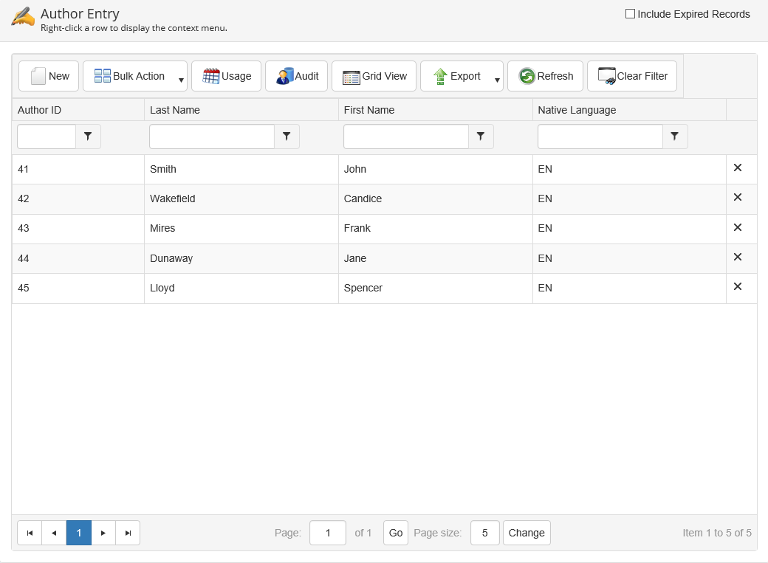Click the Page size input field
Screen dimensions: 768x563
(484, 533)
